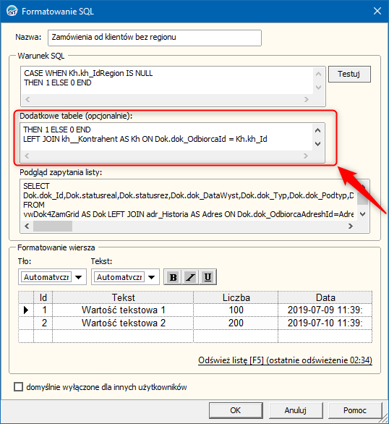Select the Liczba cell with 200
The image size is (389, 424).
click(x=236, y=323)
